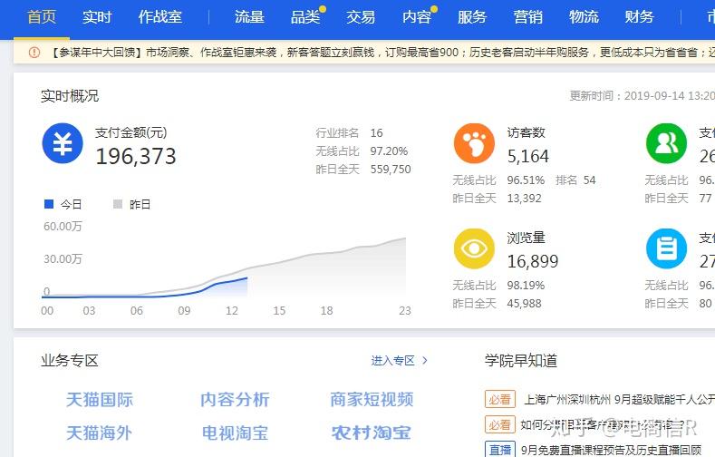The width and height of the screenshot is (715, 457).
Task: Click the yellow eye page views icon
Action: tap(474, 248)
